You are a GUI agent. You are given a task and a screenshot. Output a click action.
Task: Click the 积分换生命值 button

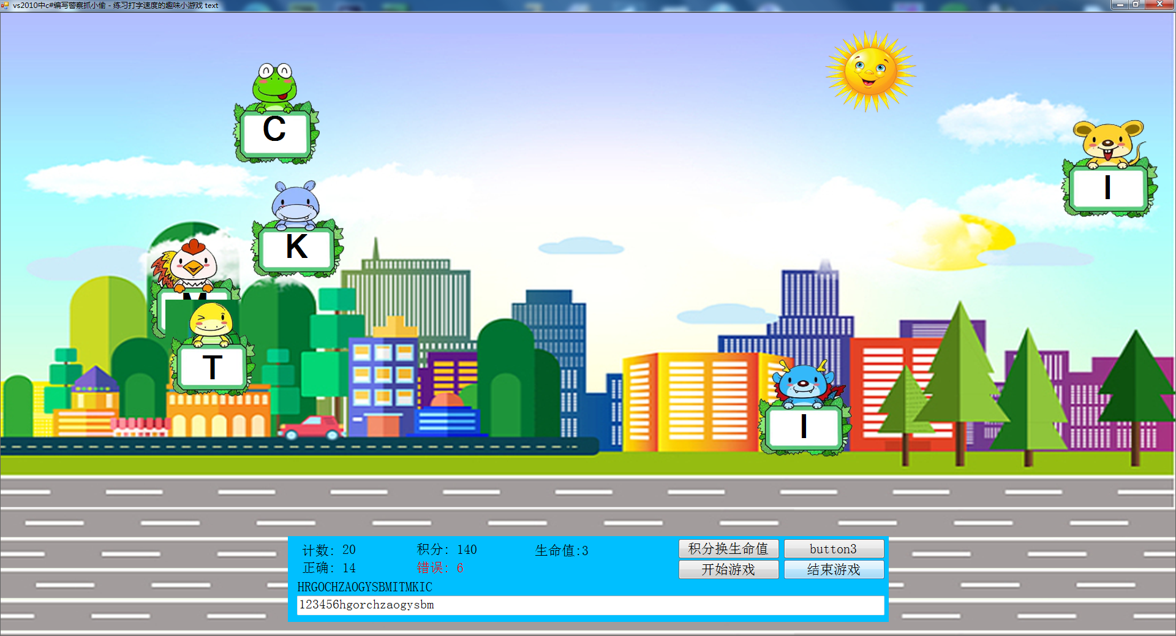(x=728, y=548)
